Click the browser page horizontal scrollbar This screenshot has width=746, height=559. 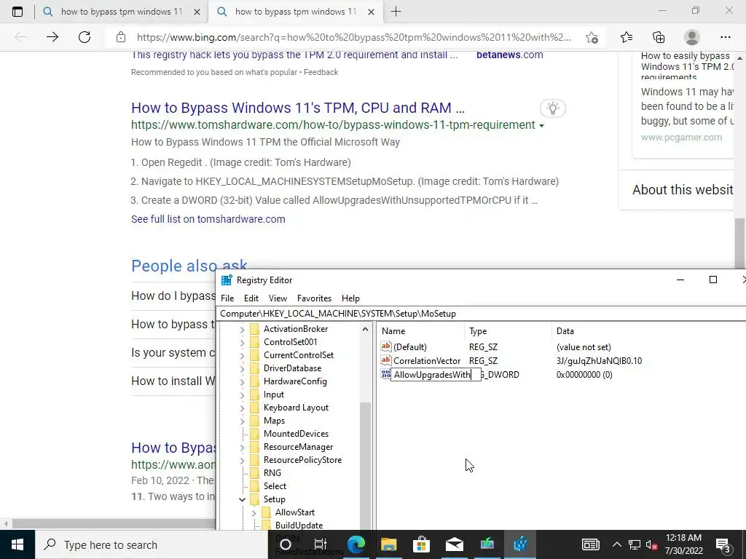point(114,524)
